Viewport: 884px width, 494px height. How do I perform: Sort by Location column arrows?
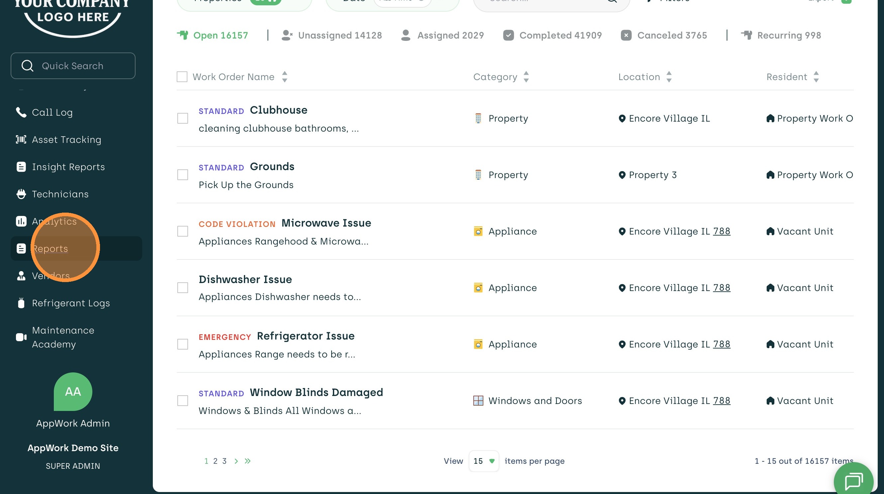pyautogui.click(x=669, y=77)
